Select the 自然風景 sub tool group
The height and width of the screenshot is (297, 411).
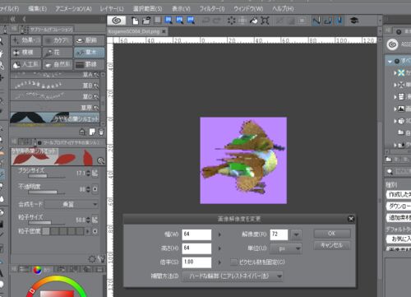(58, 64)
